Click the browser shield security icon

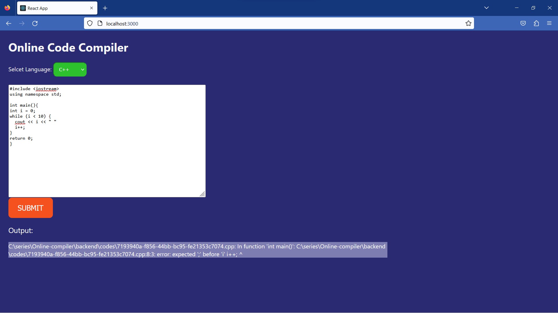click(90, 23)
